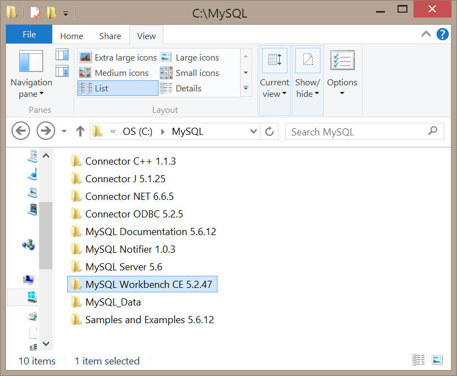Select the Windows drive icon in navigation pane
The height and width of the screenshot is (376, 457).
[x=32, y=297]
